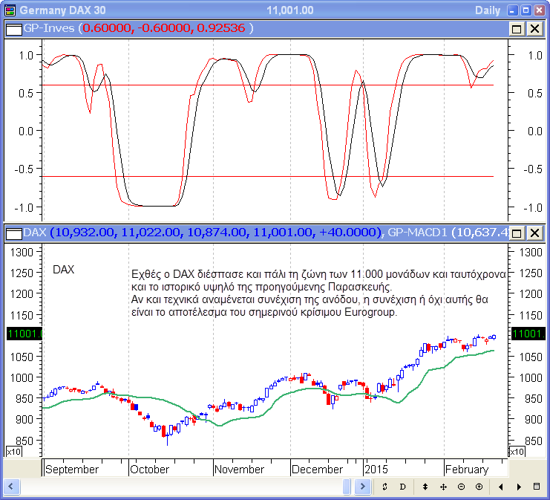This screenshot has width=550, height=500.
Task: Maximize the Germany DAX 30 window
Action: tap(526, 10)
